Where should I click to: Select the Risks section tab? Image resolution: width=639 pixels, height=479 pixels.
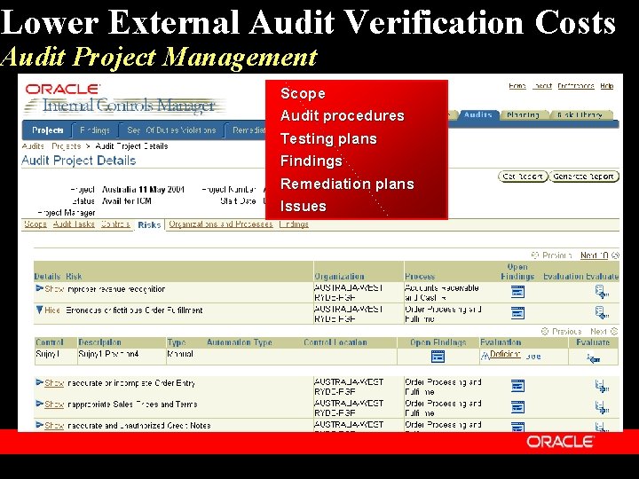(x=149, y=224)
